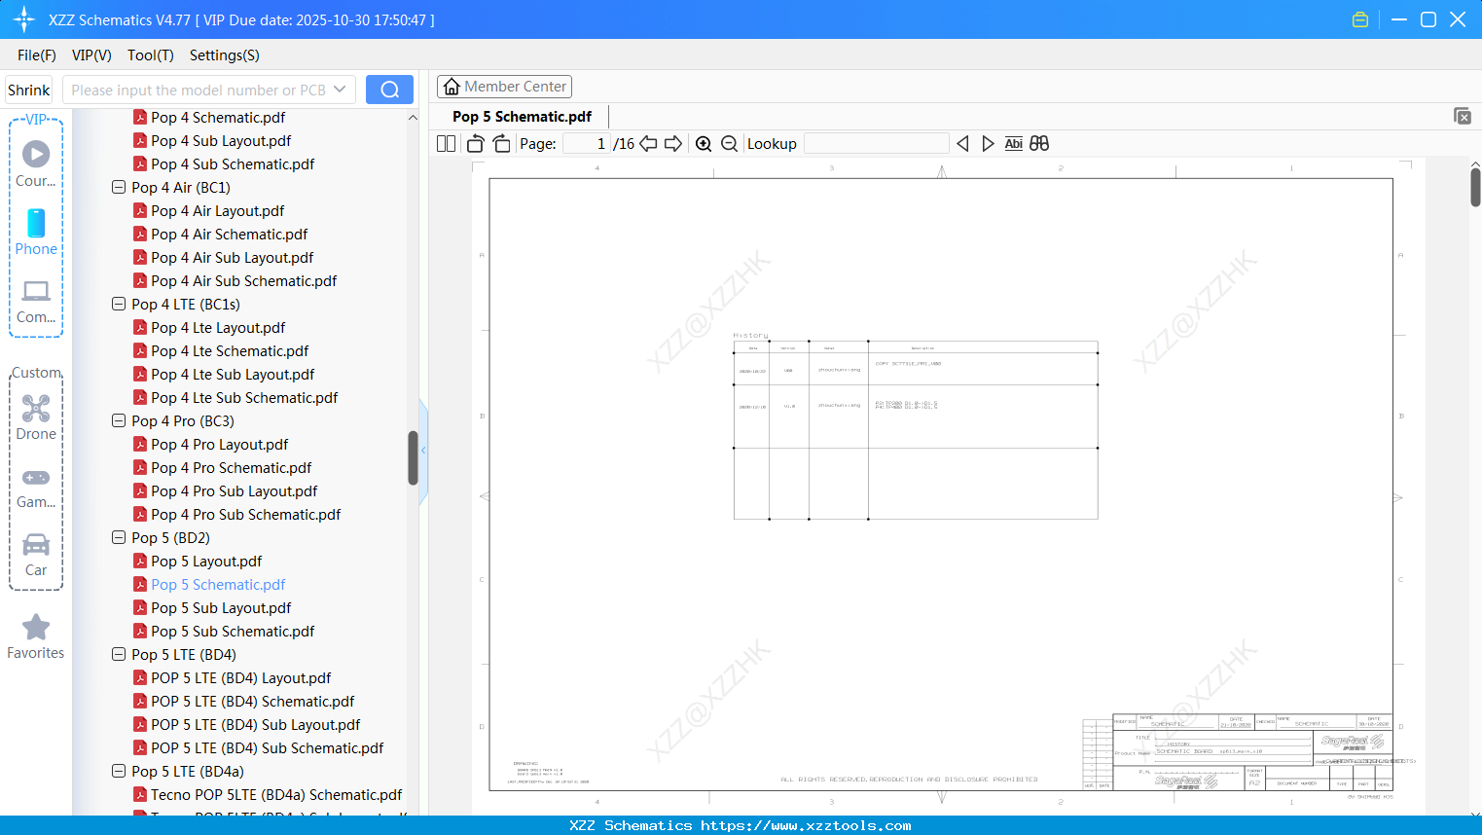Collapse the Pop 4 Pro (BC3) section

(x=118, y=420)
